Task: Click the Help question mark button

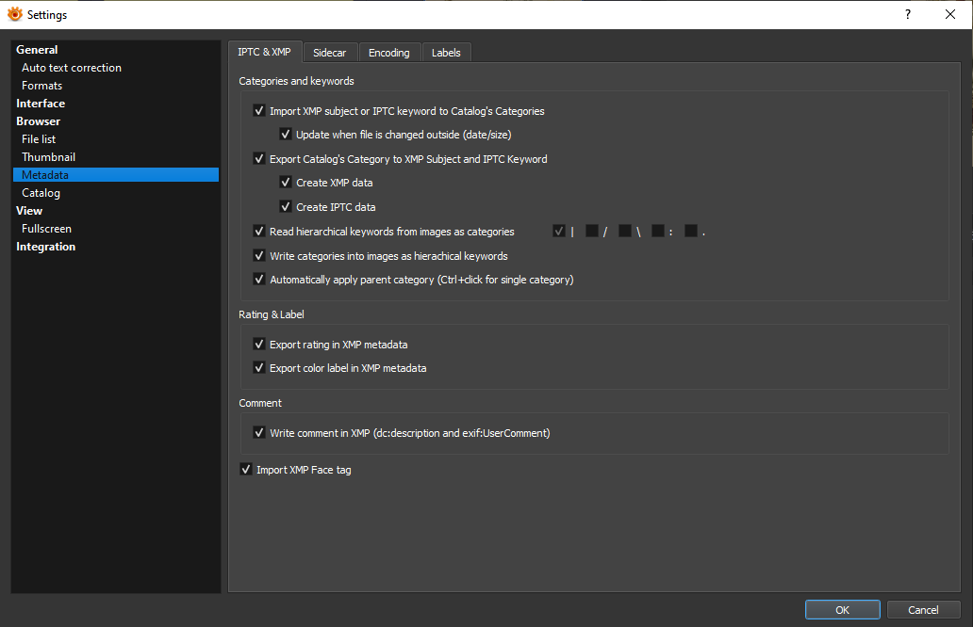Action: (x=907, y=14)
